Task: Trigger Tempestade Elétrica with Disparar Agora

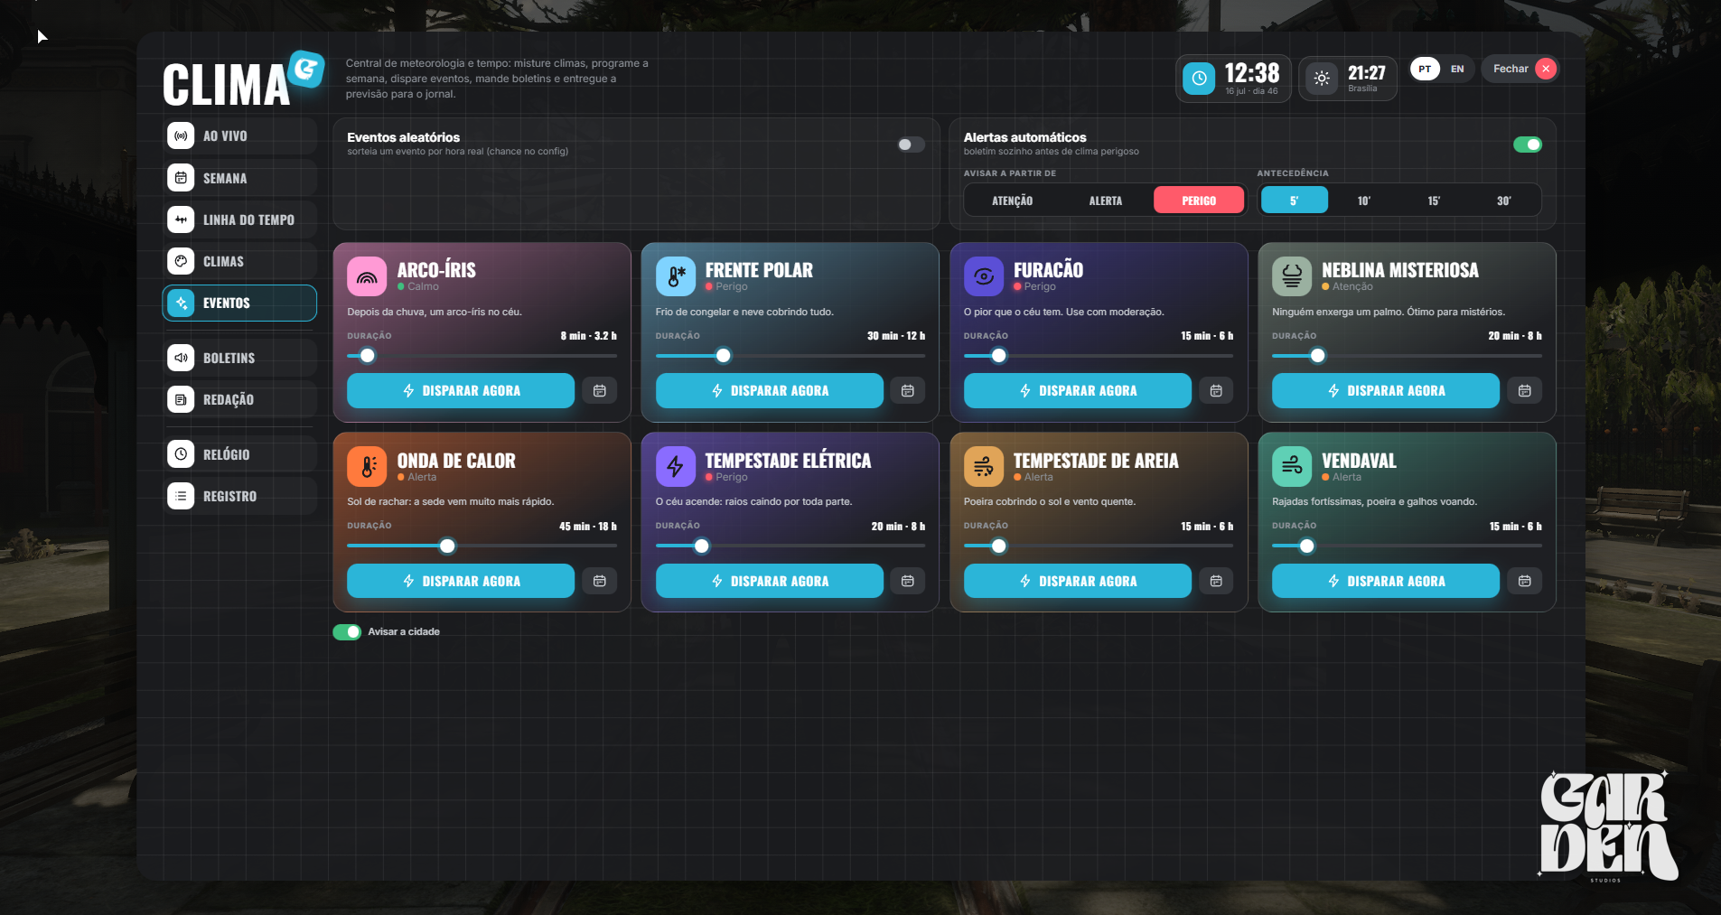Action: tap(770, 581)
